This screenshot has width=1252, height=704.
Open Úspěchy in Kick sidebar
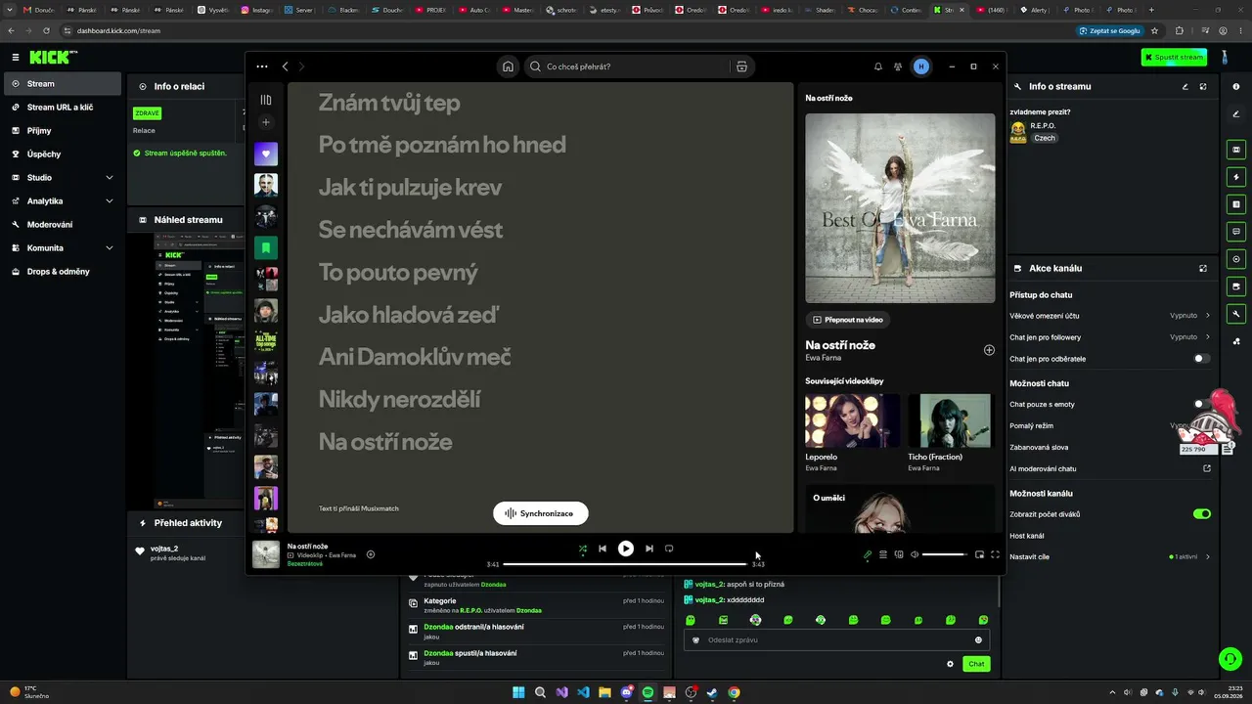(63, 154)
